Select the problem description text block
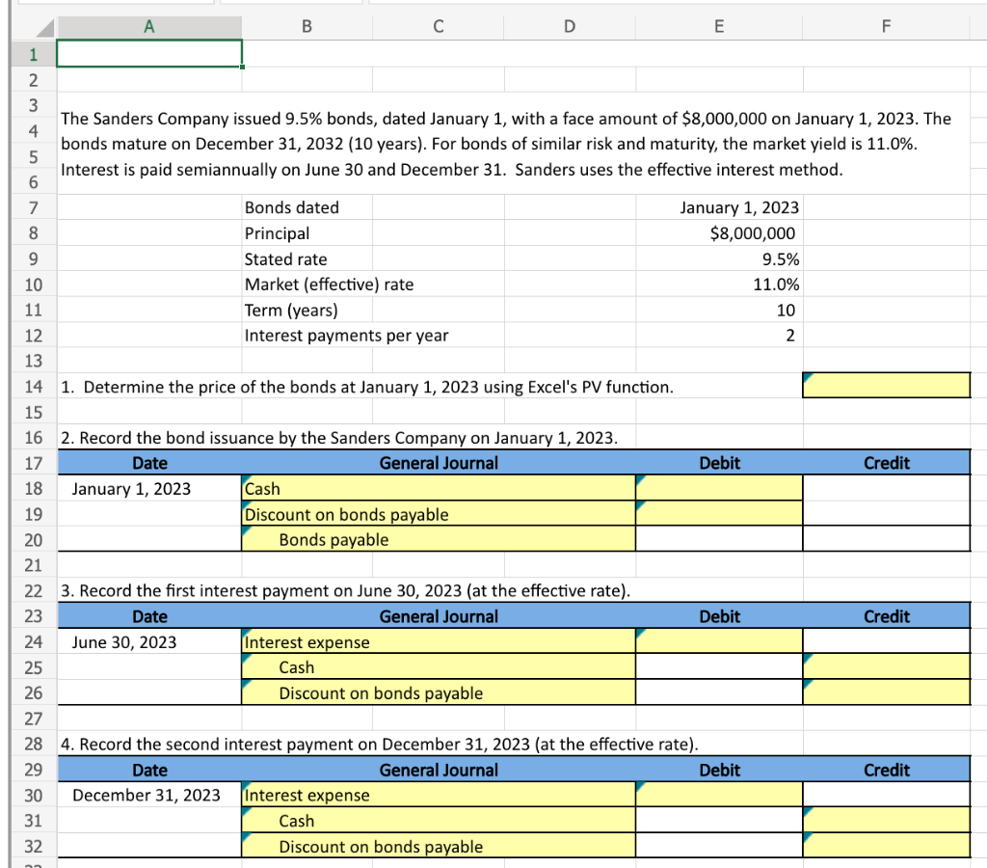 (x=506, y=144)
